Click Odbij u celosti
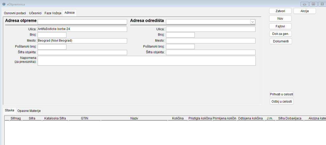The height and width of the screenshot is (145, 326). click(281, 102)
